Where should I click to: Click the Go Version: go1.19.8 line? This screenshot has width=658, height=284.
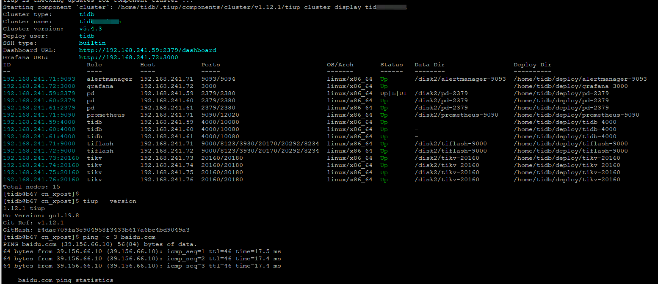[41, 216]
